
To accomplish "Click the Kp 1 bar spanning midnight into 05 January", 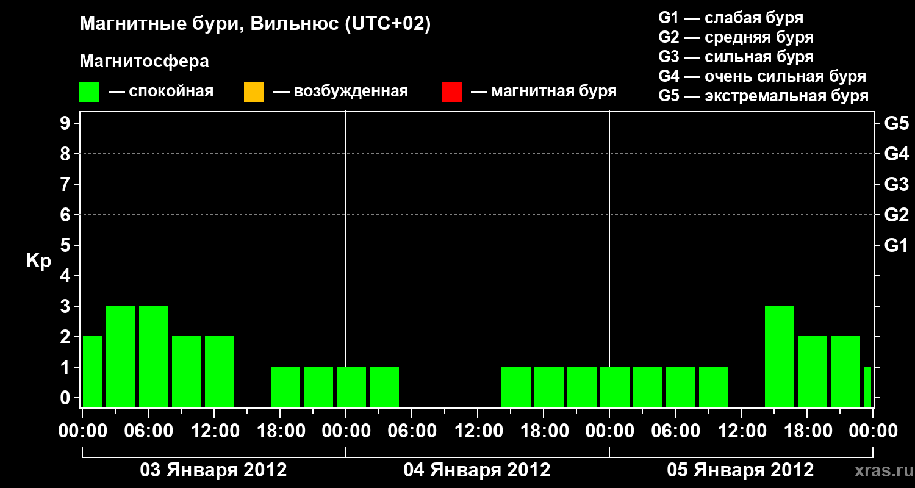I will (615, 387).
